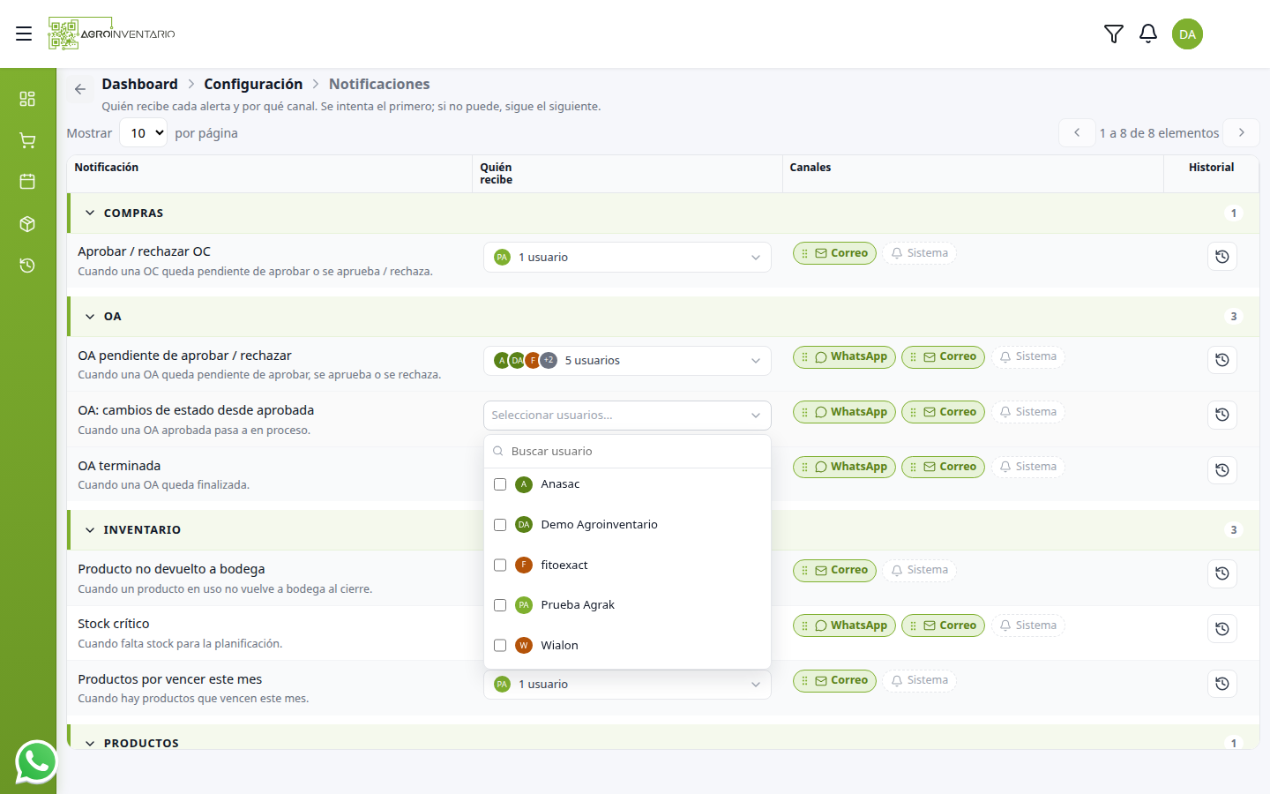Open the DA user avatar menu

click(1187, 34)
